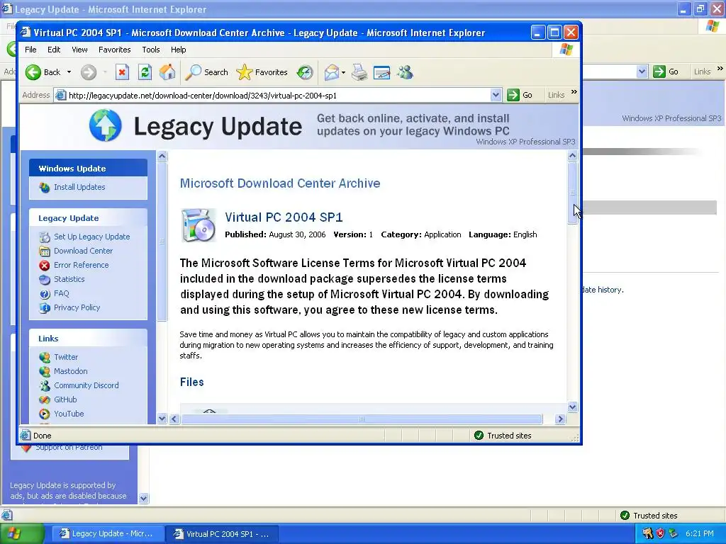Open the Edit menu
This screenshot has width=726, height=544.
(54, 50)
